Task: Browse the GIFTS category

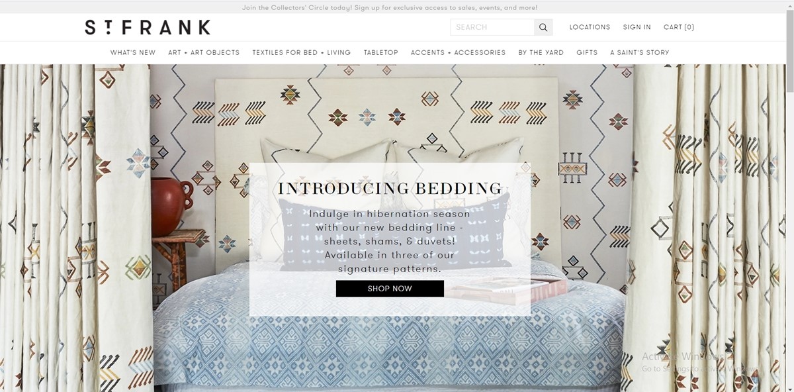Action: coord(587,52)
